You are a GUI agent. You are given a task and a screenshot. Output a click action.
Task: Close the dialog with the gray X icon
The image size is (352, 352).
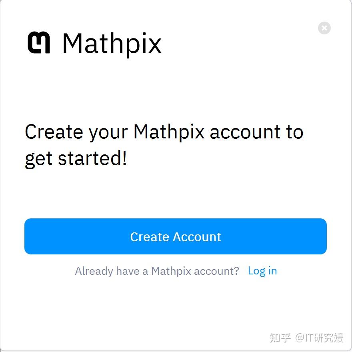(324, 28)
